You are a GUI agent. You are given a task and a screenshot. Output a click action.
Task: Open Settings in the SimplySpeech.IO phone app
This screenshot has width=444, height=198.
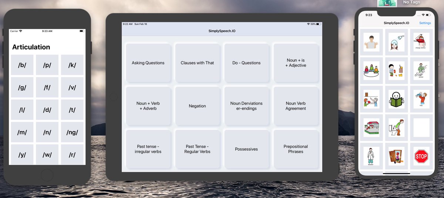[x=425, y=23]
